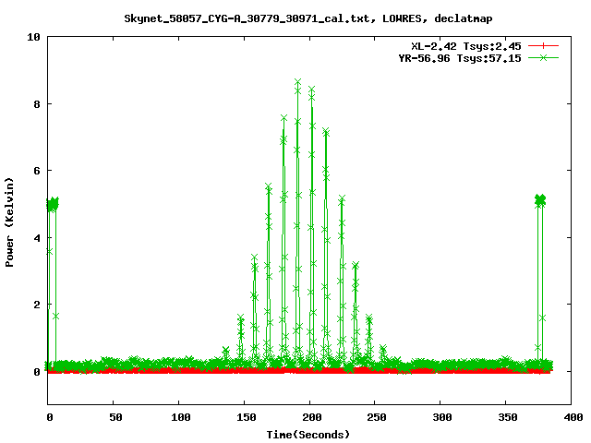Click the green YR legend line sample

543,57
